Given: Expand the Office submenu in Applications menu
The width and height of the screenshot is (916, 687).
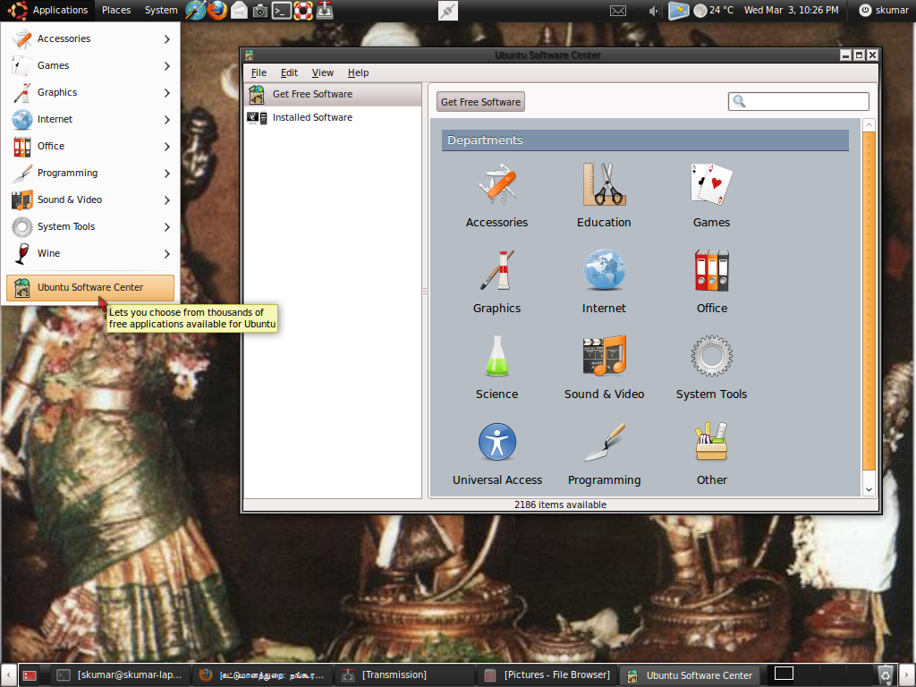Looking at the screenshot, I should 90,146.
